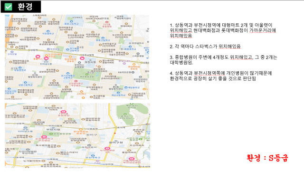Click pink 다니엘종합병원 marker in lower map

click(63, 112)
